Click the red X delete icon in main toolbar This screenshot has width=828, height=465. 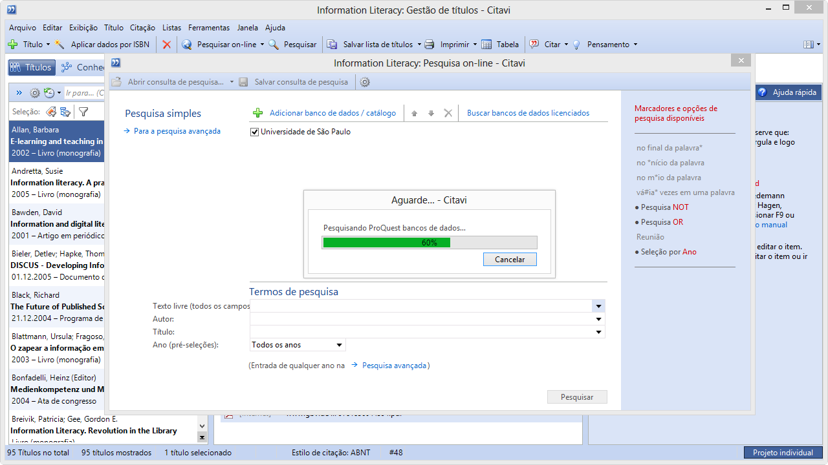167,45
